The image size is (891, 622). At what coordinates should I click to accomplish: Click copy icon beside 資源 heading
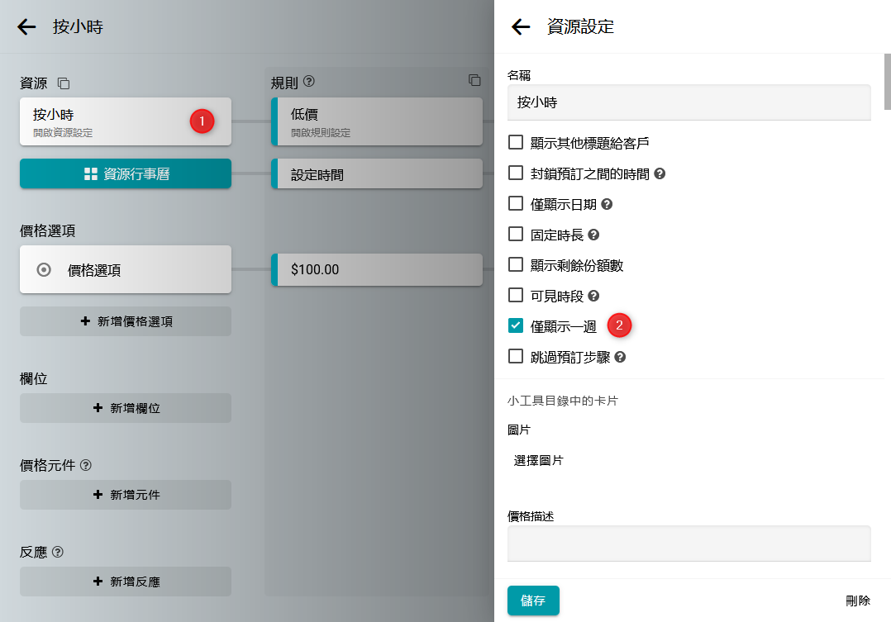point(64,83)
